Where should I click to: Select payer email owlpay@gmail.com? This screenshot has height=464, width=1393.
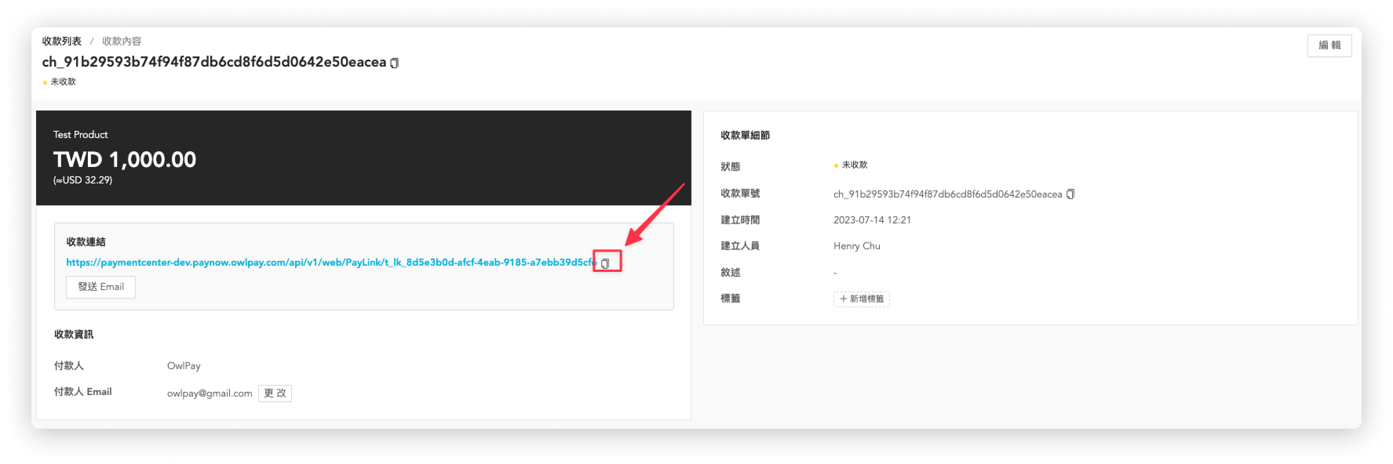click(x=209, y=394)
